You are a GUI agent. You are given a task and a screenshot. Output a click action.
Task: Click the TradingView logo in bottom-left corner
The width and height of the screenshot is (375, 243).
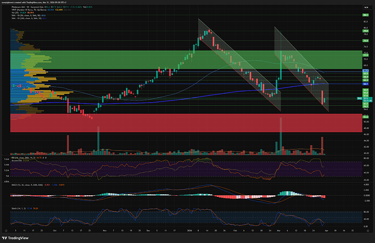[19, 237]
